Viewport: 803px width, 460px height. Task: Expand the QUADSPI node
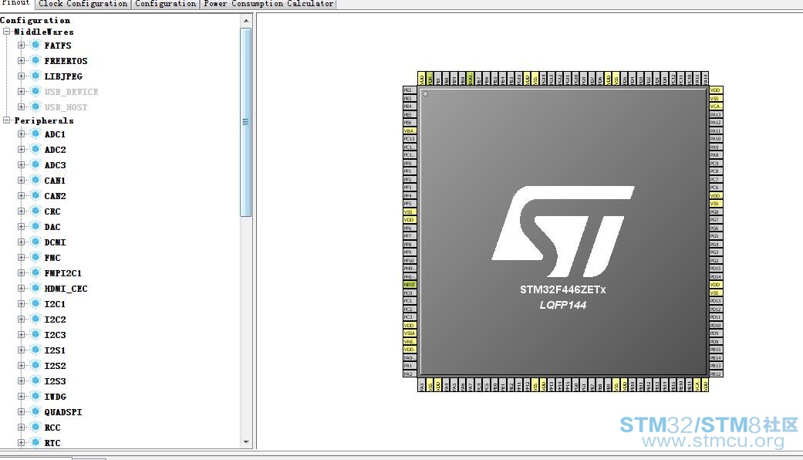coord(21,411)
